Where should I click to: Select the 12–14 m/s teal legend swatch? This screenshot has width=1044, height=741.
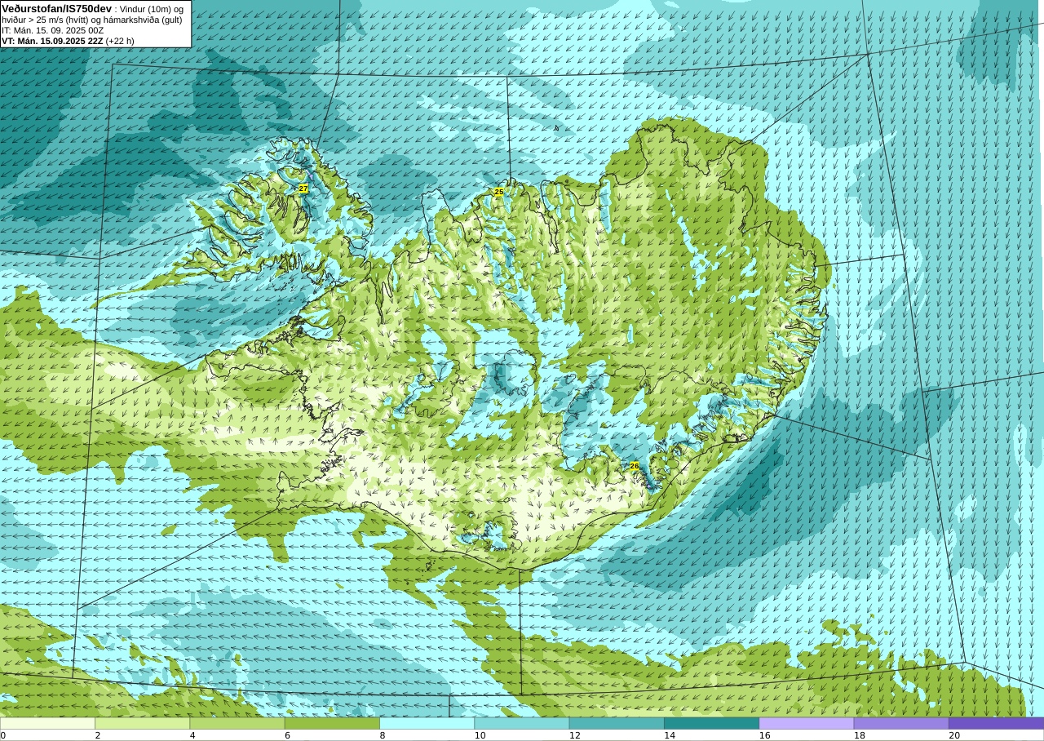(x=617, y=723)
